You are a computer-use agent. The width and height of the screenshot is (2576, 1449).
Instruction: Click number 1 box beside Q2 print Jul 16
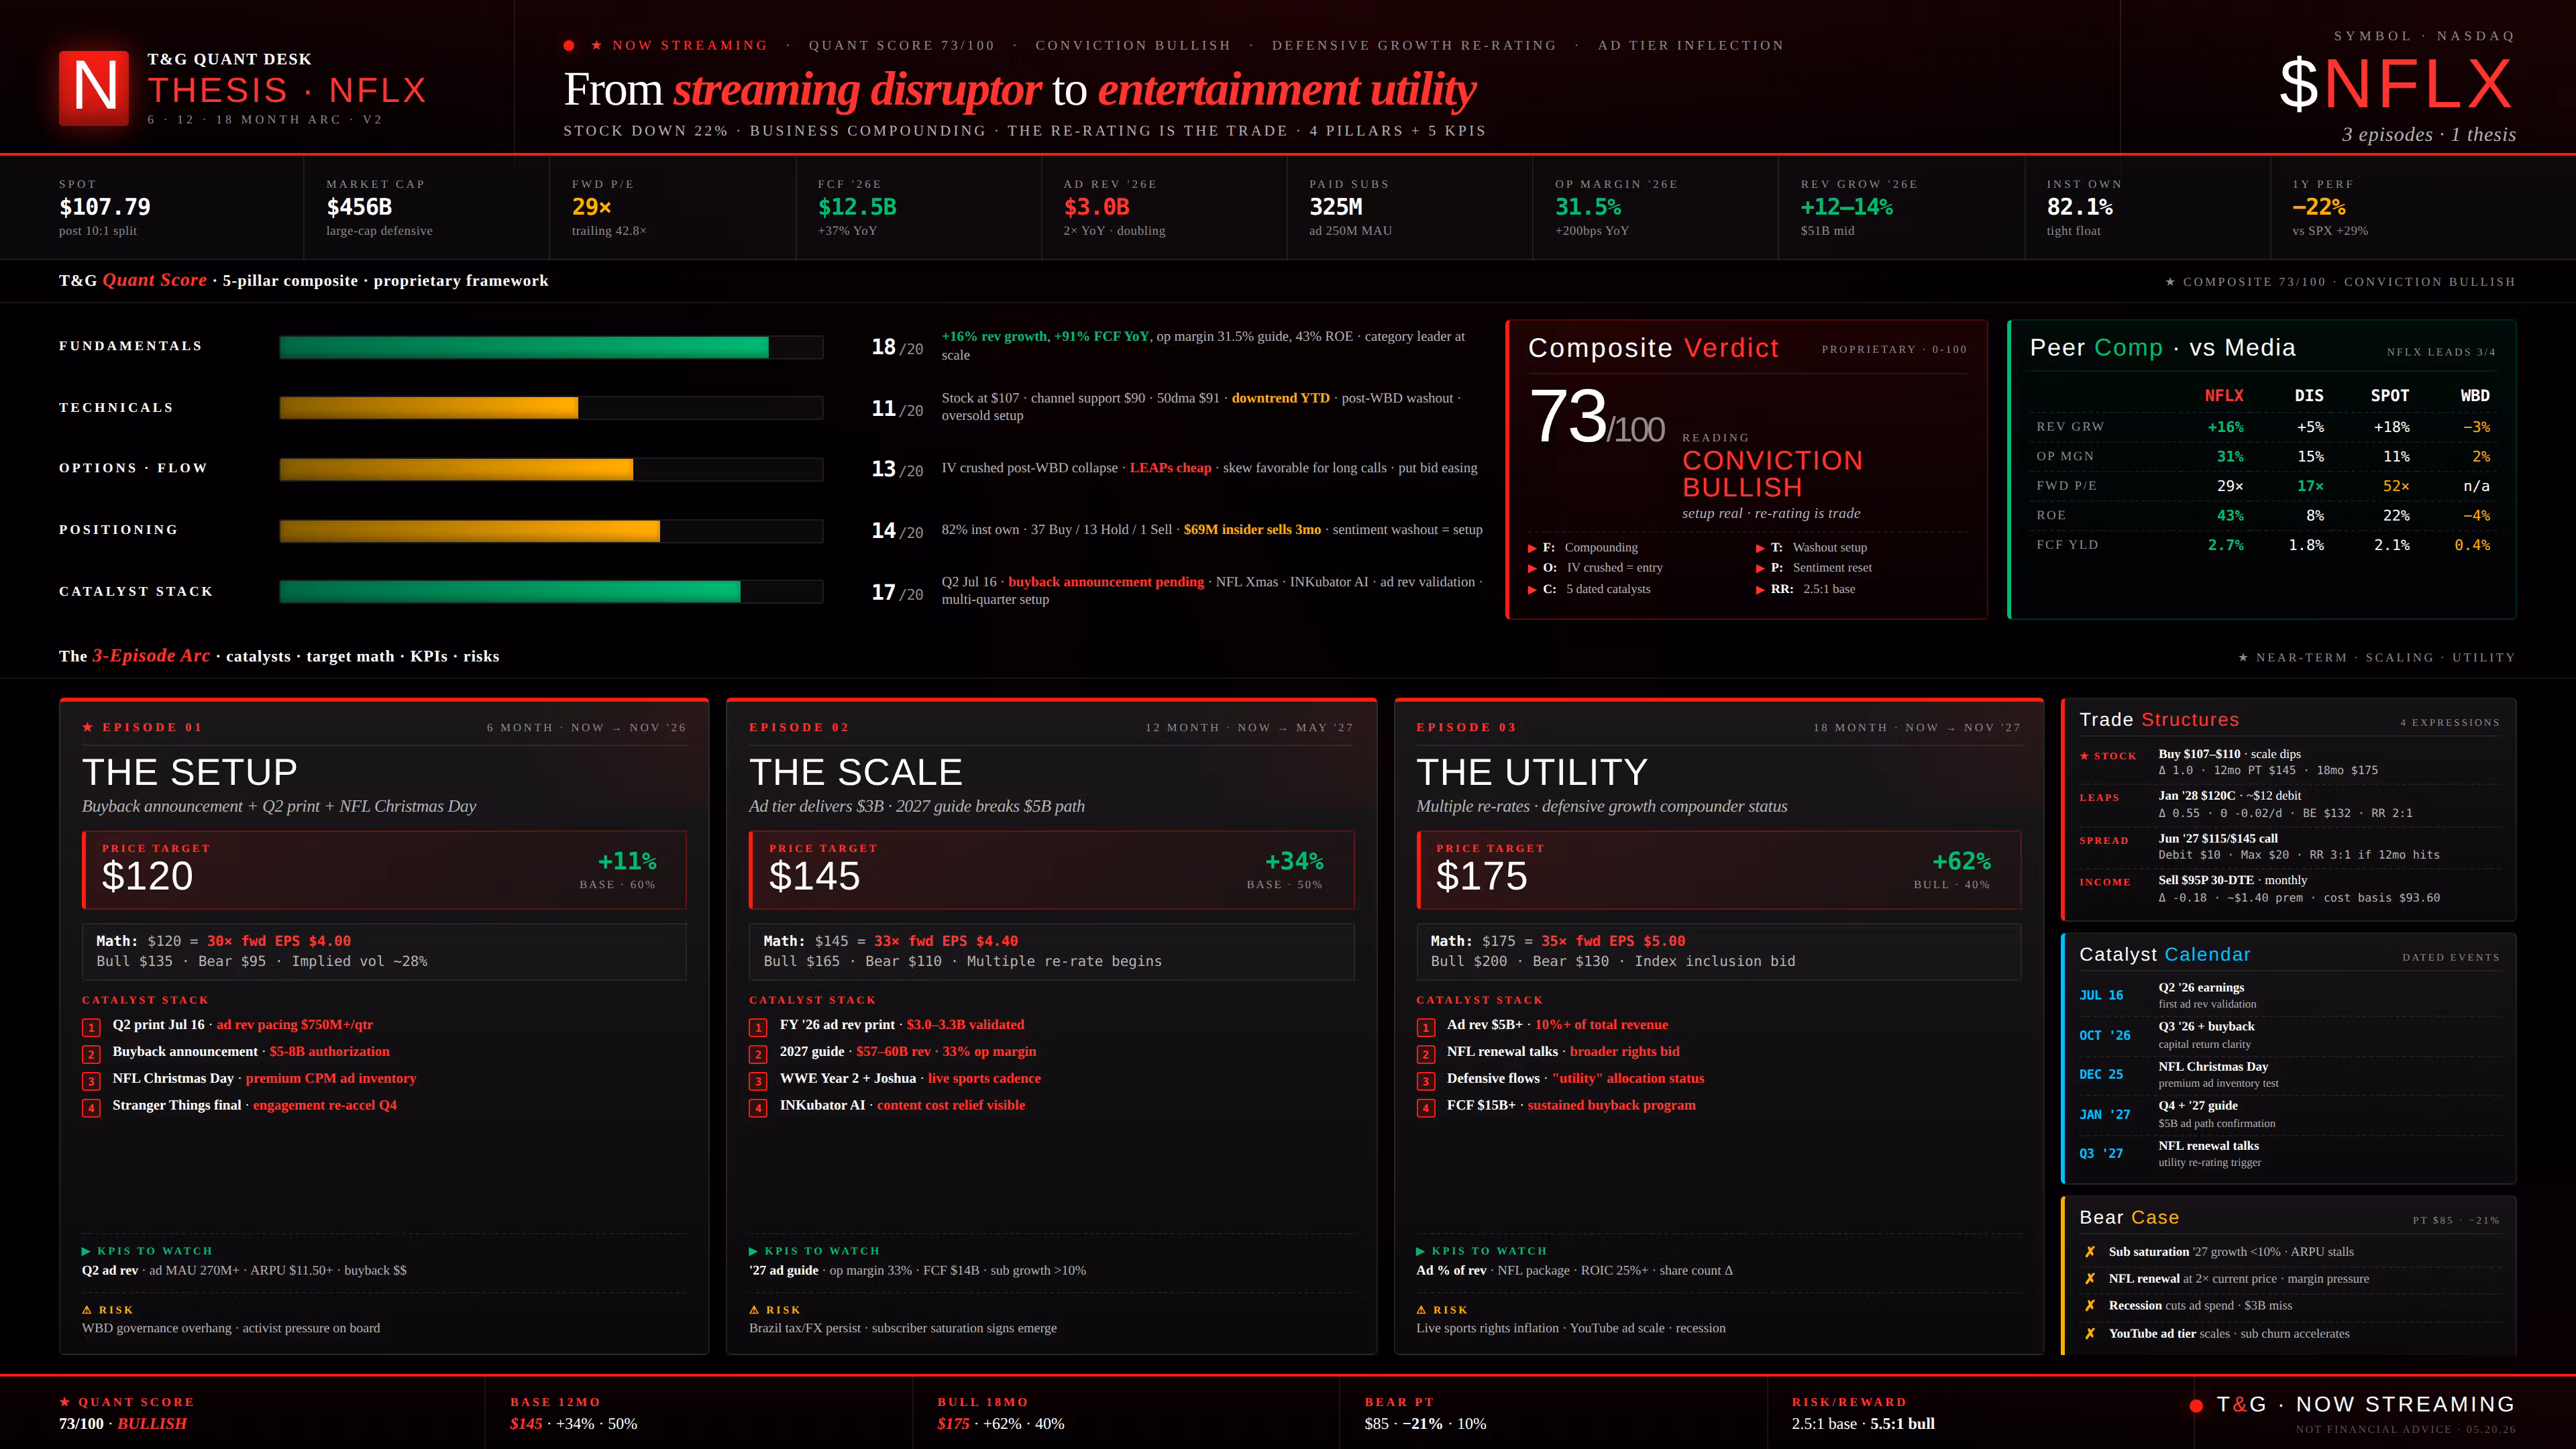(x=91, y=1027)
